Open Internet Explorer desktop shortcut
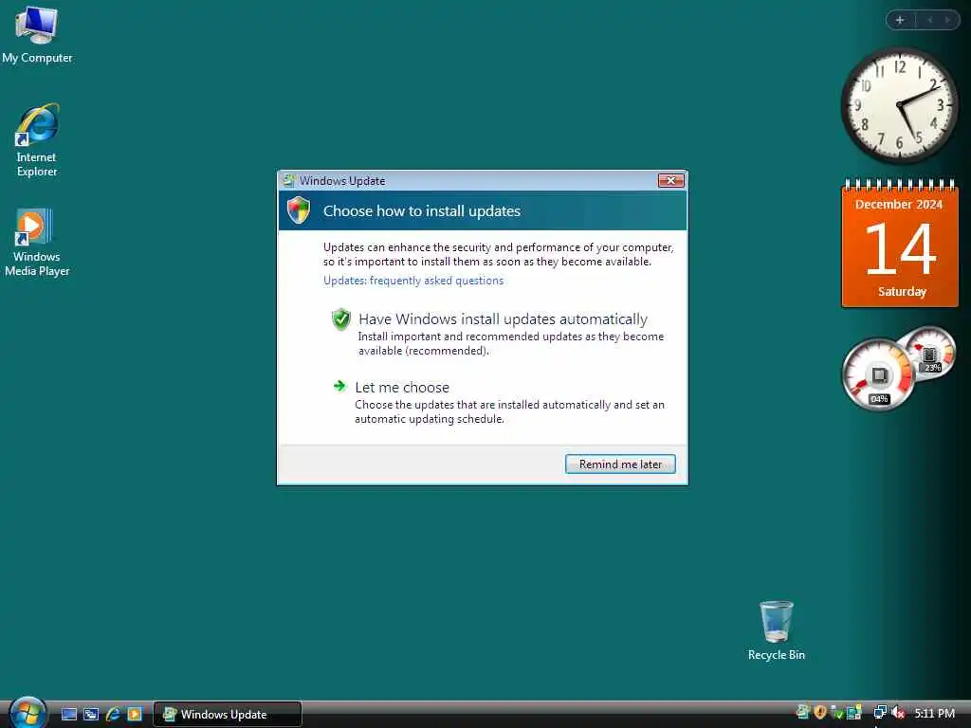 pos(37,140)
